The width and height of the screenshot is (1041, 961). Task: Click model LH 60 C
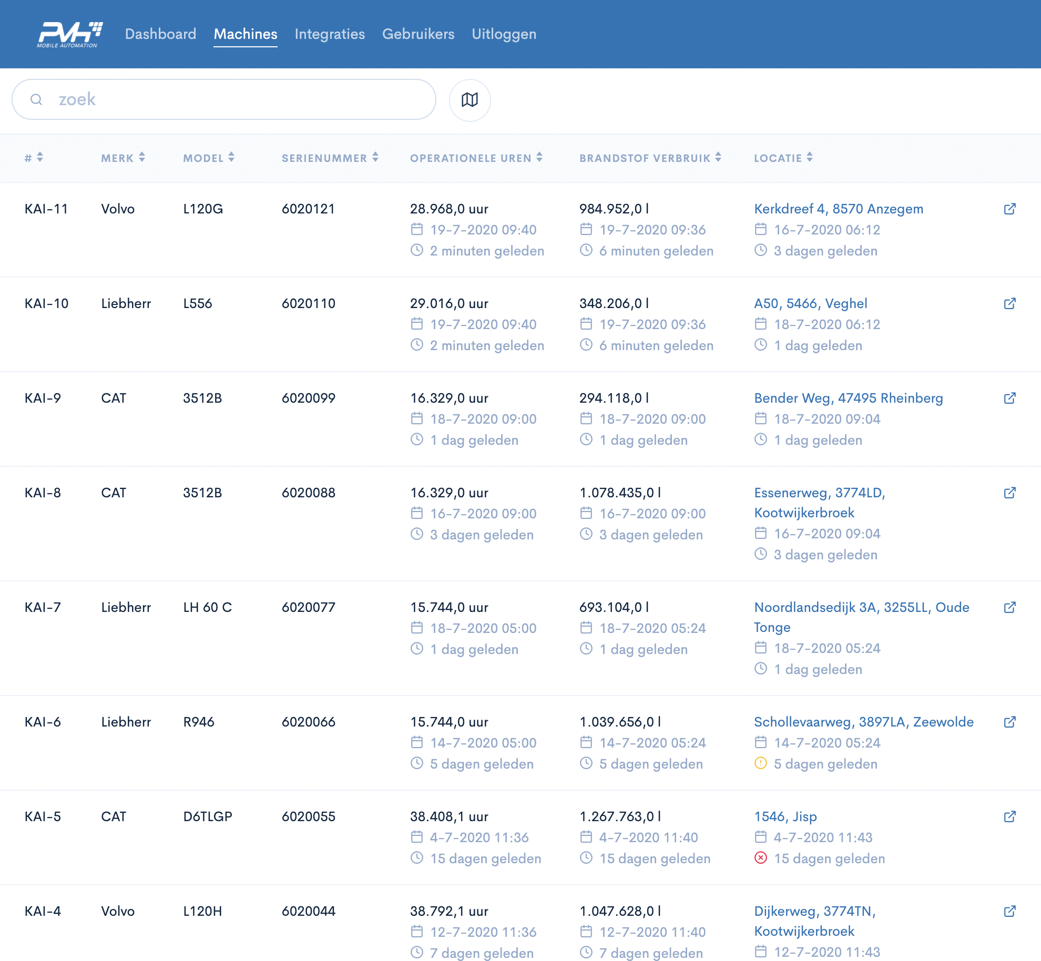(208, 608)
